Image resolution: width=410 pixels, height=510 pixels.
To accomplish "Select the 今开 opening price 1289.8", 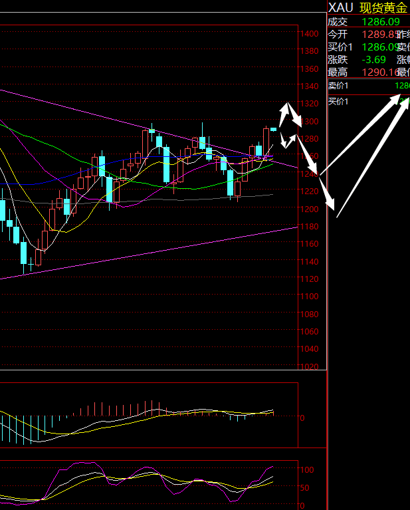I will tap(380, 35).
